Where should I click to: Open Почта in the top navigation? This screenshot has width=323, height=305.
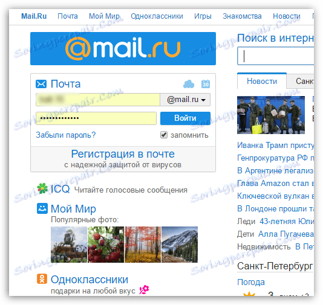[x=68, y=16]
